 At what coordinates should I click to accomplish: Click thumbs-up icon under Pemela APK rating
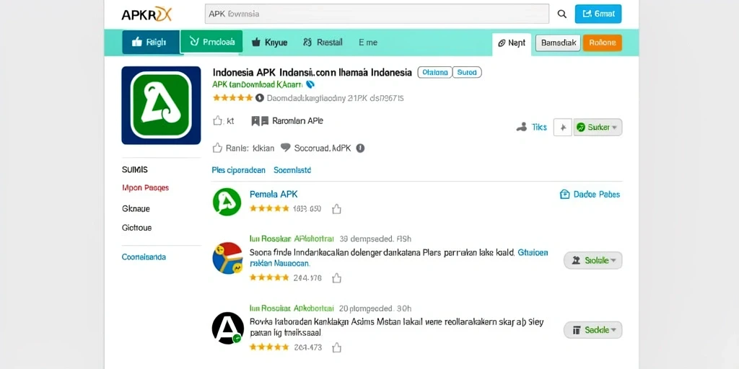point(336,209)
